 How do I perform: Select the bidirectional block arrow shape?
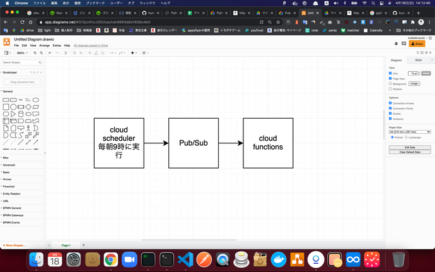click(28, 135)
